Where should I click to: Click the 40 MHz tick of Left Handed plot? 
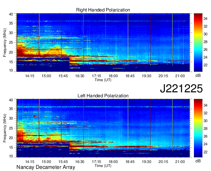[x=11, y=100]
